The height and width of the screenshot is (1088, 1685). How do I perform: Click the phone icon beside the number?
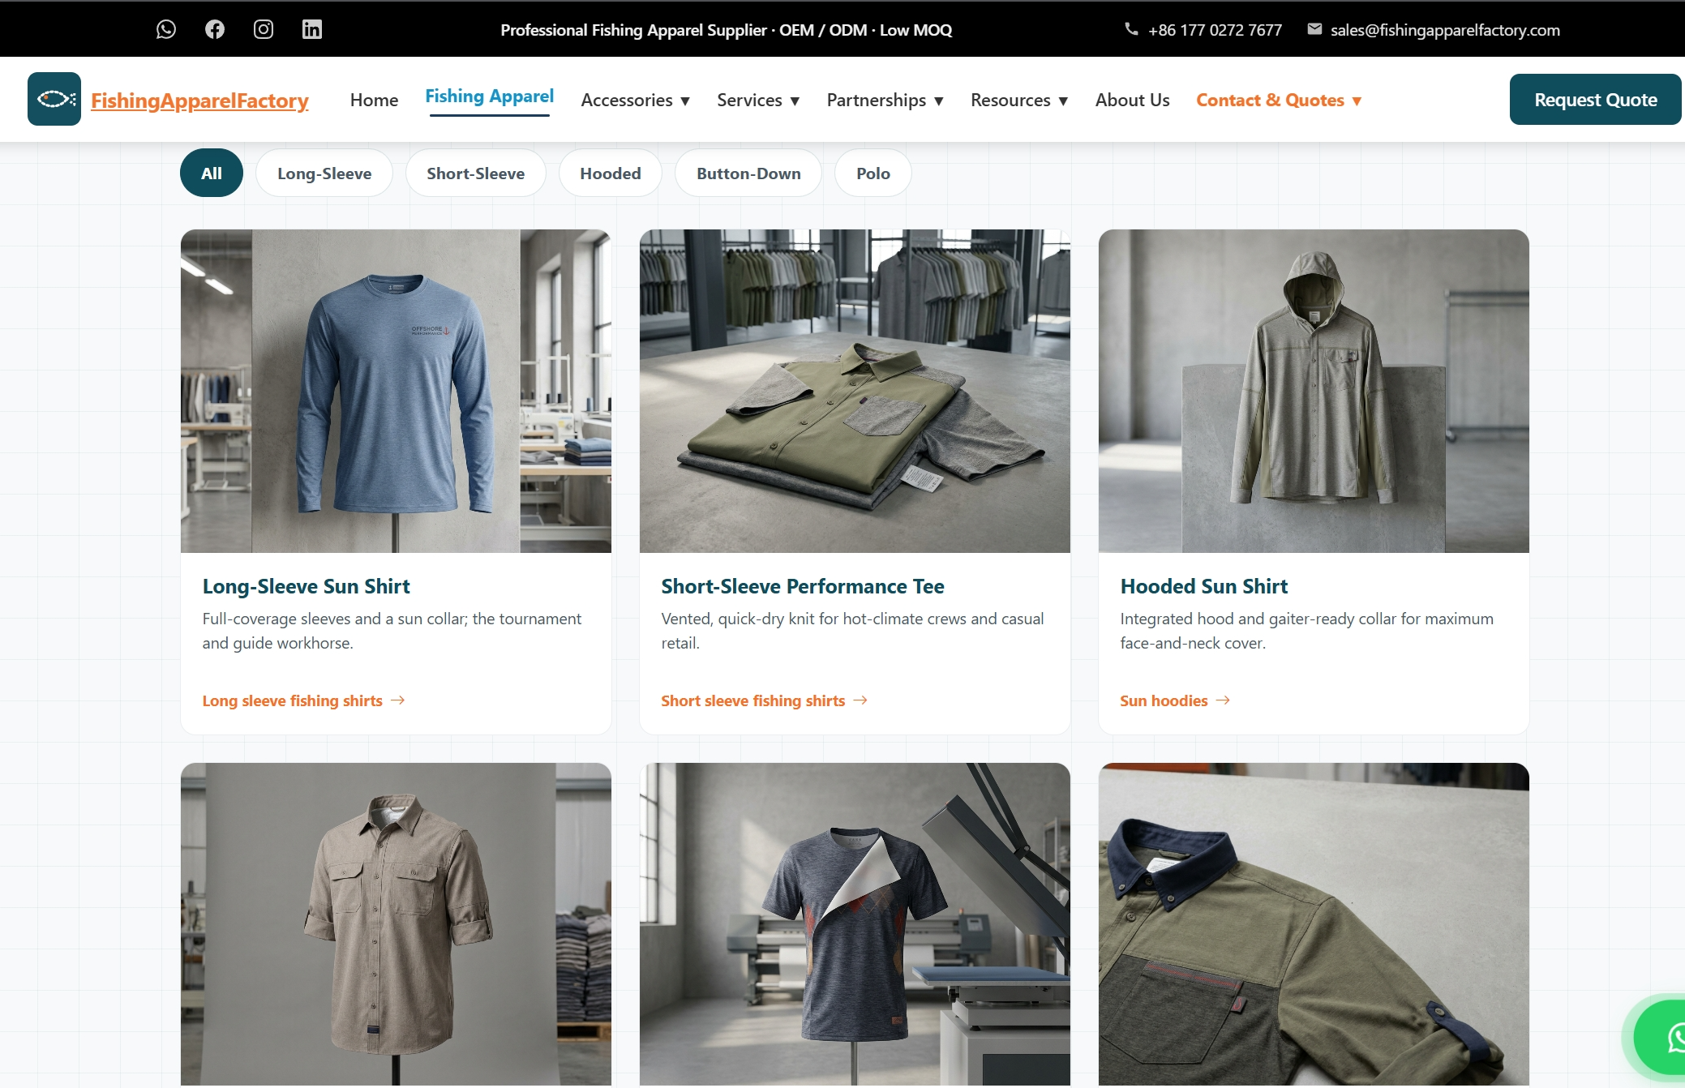pyautogui.click(x=1131, y=29)
